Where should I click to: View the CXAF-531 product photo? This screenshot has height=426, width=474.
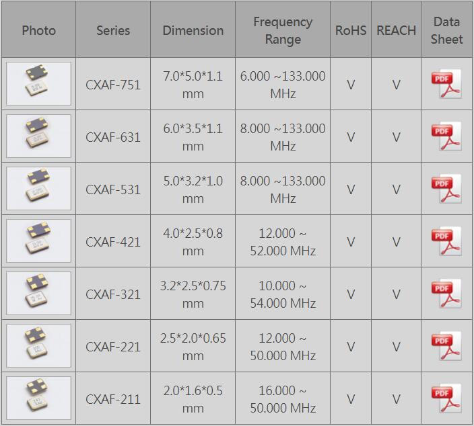pos(38,189)
